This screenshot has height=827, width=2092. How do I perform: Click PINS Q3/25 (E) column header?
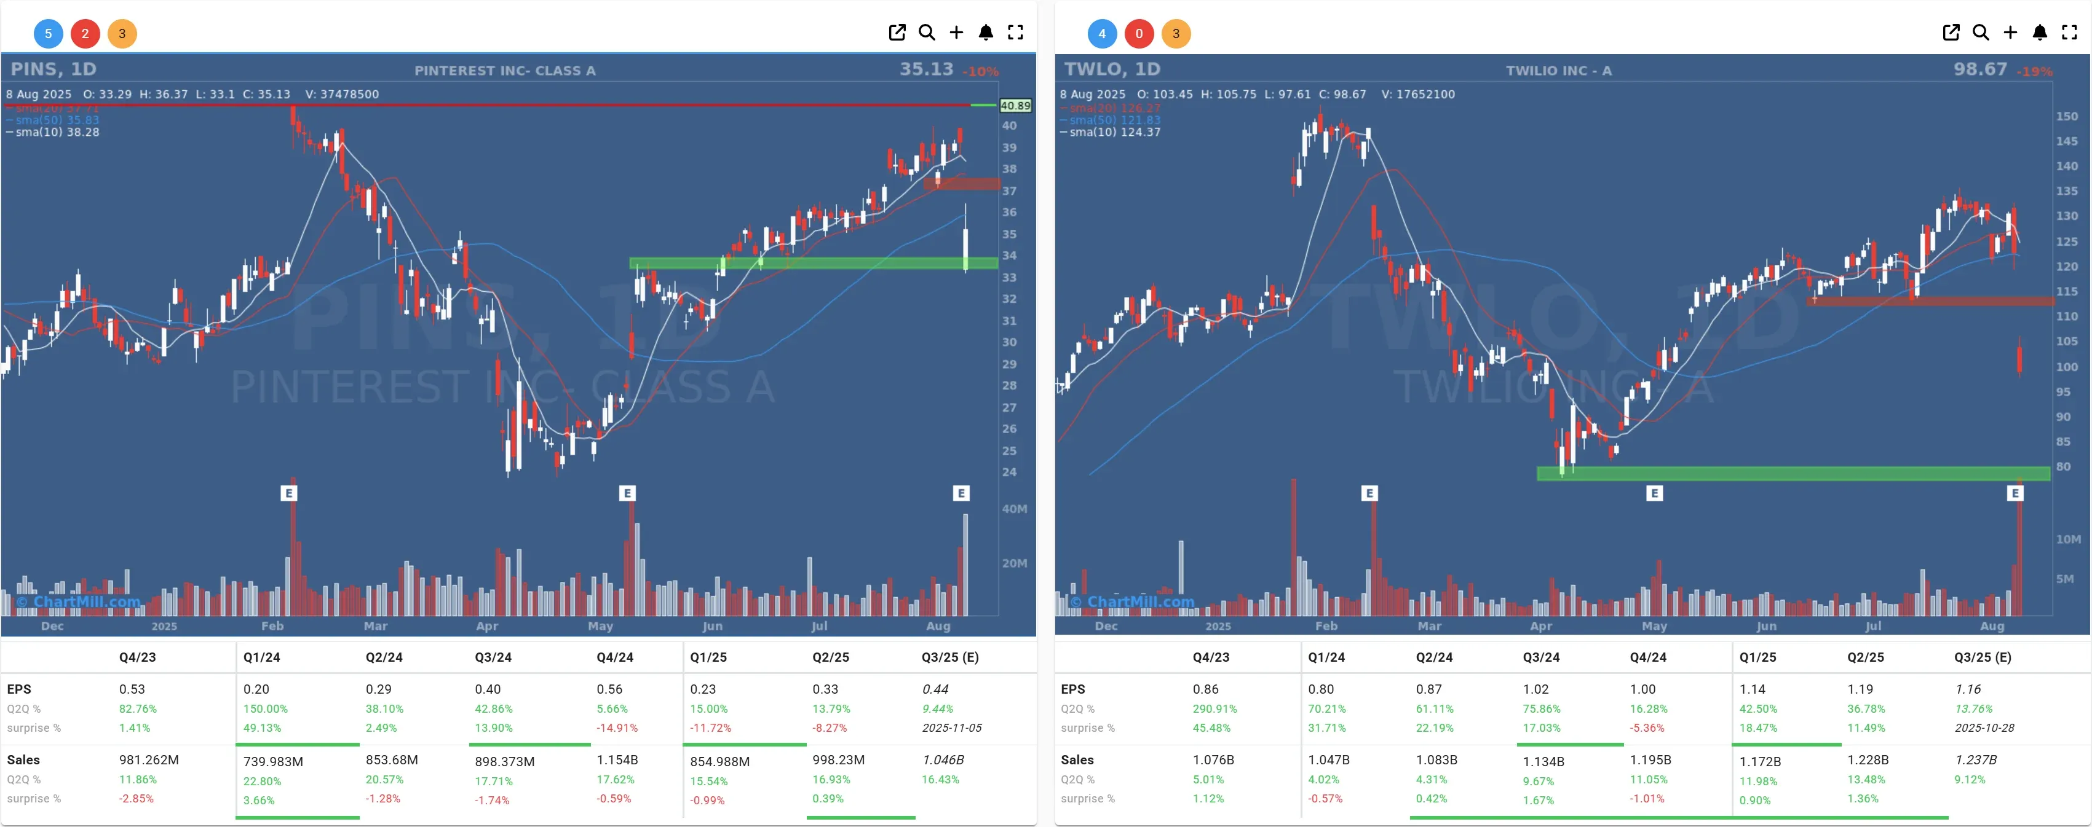pyautogui.click(x=950, y=657)
